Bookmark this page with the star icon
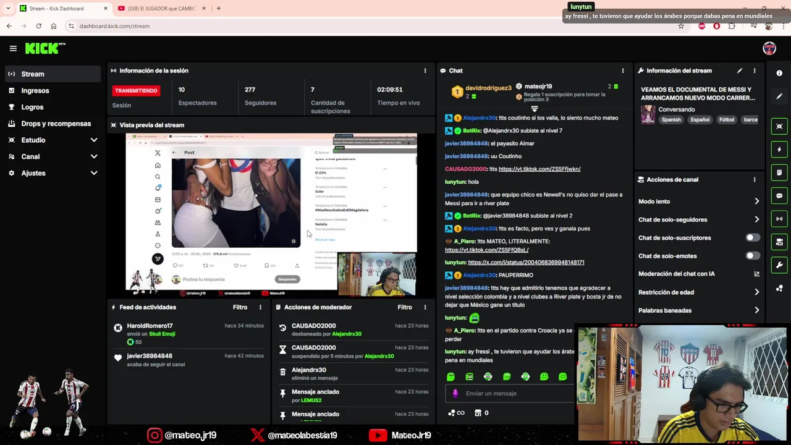Viewport: 791px width, 445px height. pyautogui.click(x=681, y=26)
